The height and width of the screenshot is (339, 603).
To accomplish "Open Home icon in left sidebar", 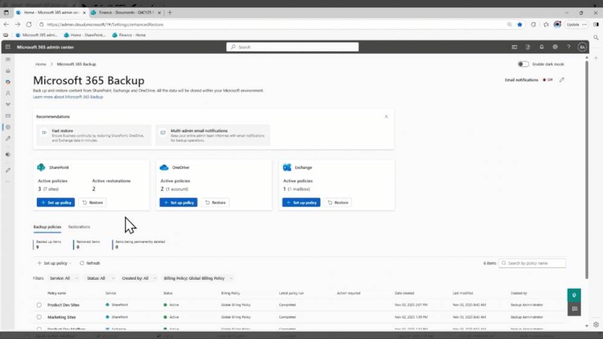I will point(8,71).
